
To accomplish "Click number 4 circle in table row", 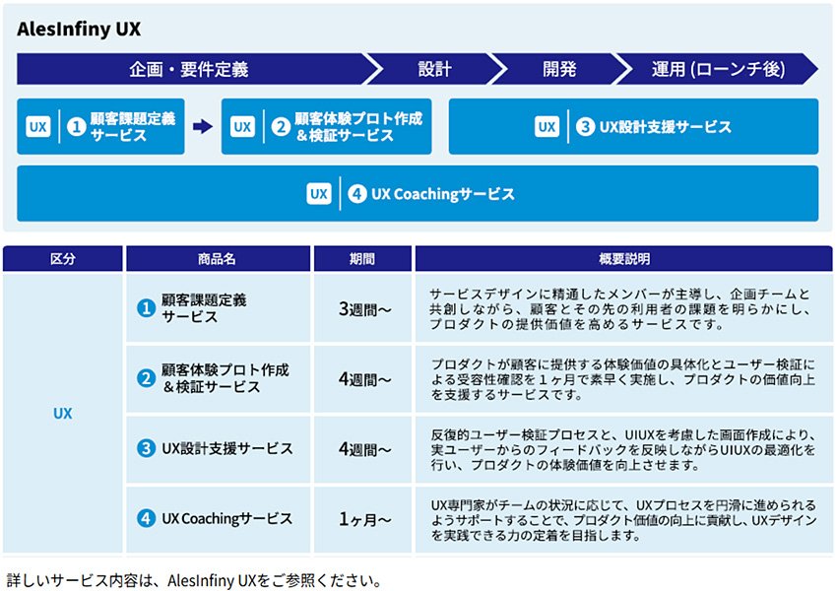I will (146, 518).
